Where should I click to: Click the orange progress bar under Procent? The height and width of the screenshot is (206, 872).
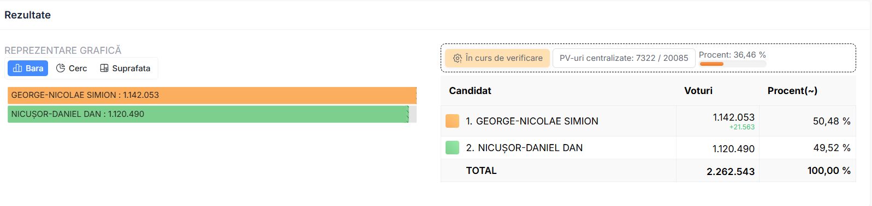pos(711,64)
